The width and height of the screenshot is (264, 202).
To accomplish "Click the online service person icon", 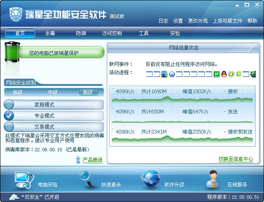I will [213, 179].
